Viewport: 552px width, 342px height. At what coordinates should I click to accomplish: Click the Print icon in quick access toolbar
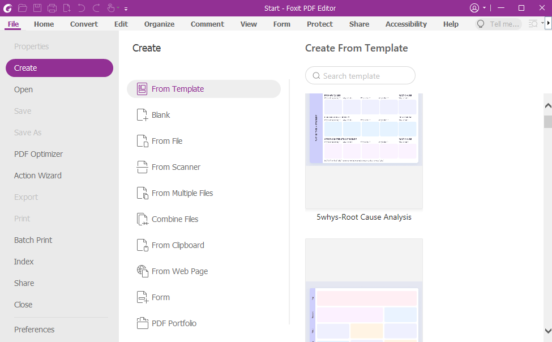coord(52,8)
